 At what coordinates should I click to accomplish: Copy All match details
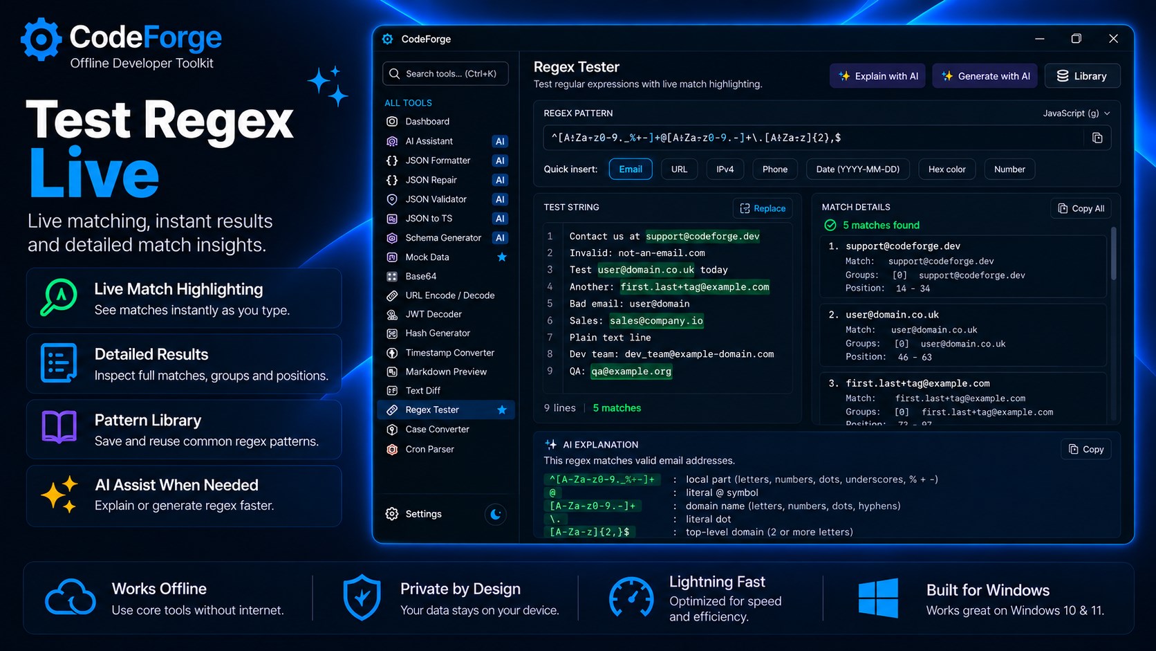1081,208
